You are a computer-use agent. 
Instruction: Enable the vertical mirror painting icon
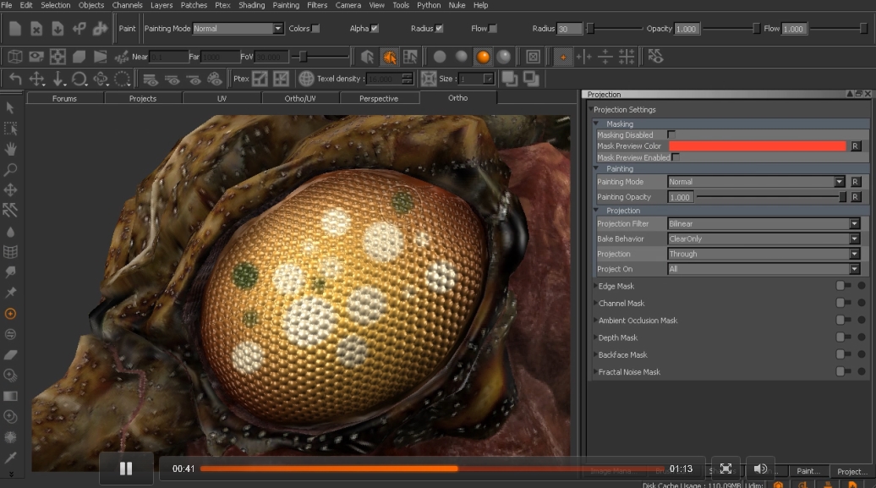(x=583, y=57)
